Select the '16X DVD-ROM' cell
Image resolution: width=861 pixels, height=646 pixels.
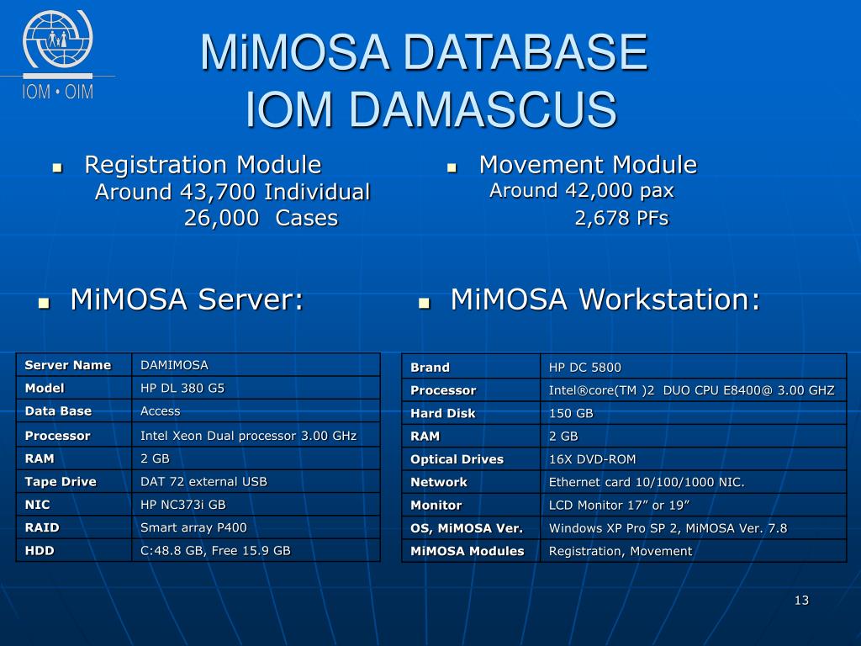tap(694, 459)
